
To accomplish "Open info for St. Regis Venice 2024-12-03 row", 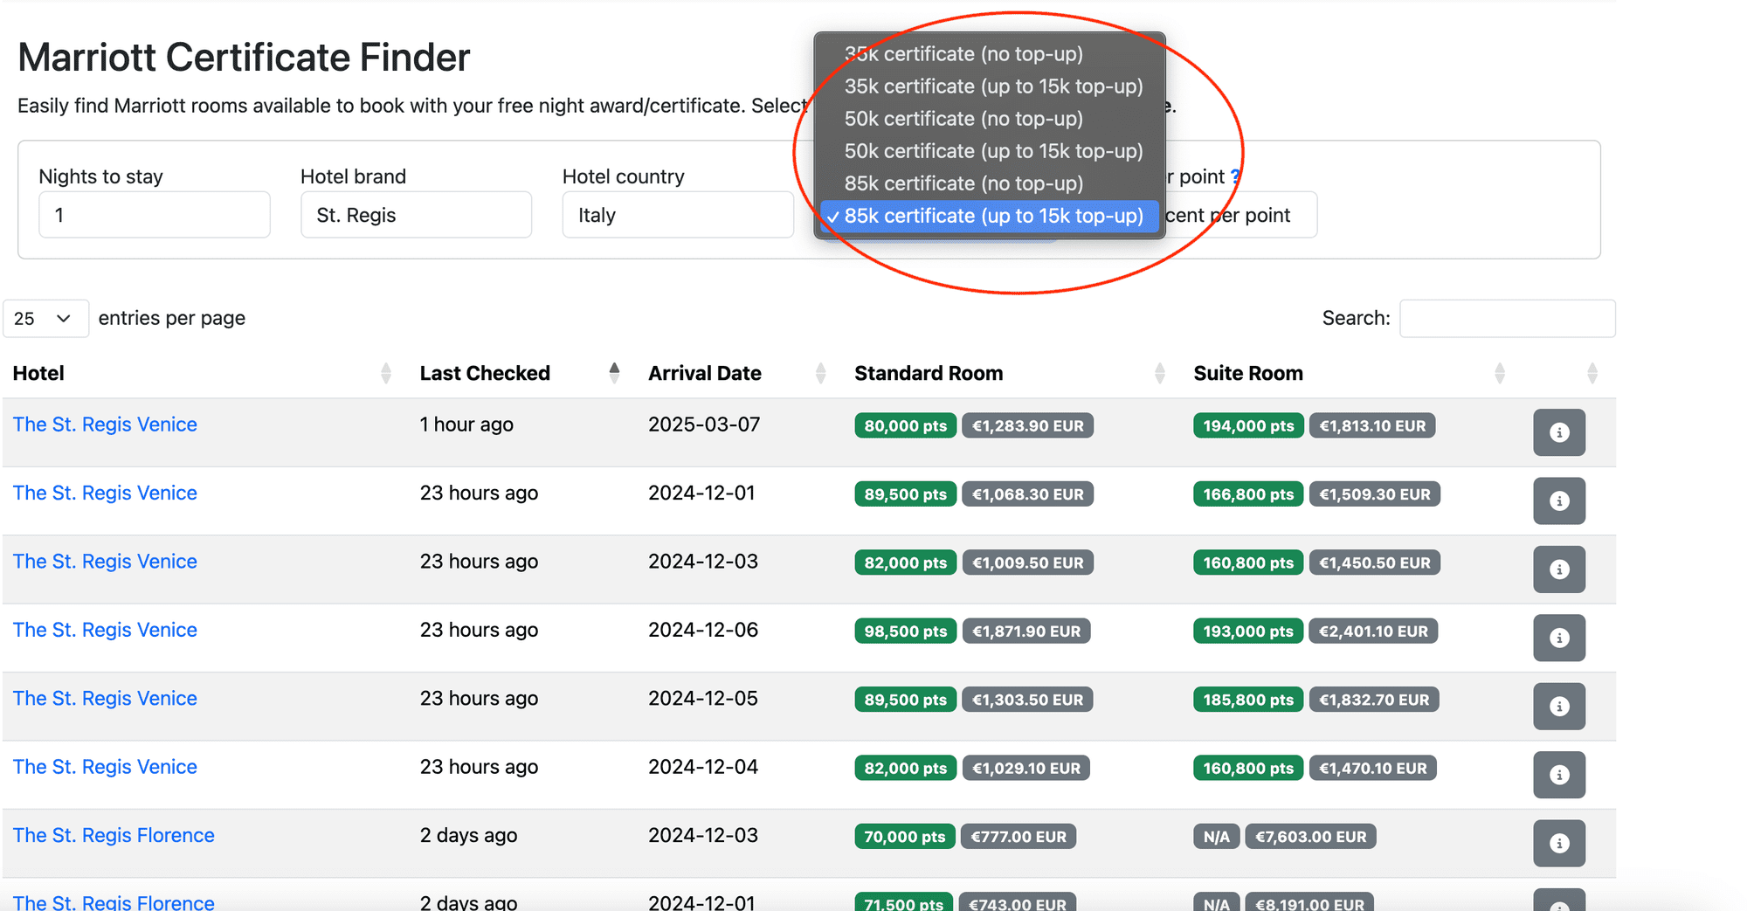I will 1559,569.
